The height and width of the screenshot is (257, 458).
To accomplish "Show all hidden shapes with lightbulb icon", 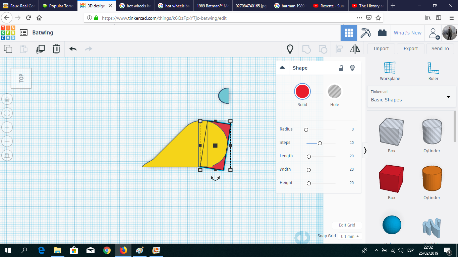I will 290,49.
